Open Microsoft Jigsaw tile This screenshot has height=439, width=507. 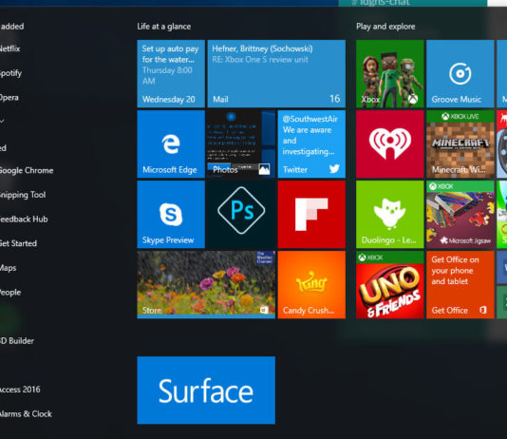tap(460, 215)
